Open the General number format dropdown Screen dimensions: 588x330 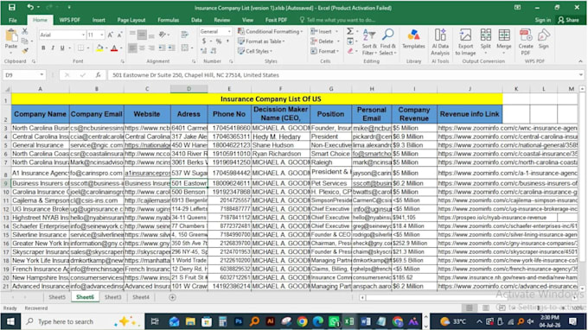229,31
